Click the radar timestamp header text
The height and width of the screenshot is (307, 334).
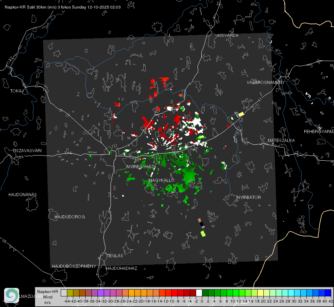[x=63, y=7]
